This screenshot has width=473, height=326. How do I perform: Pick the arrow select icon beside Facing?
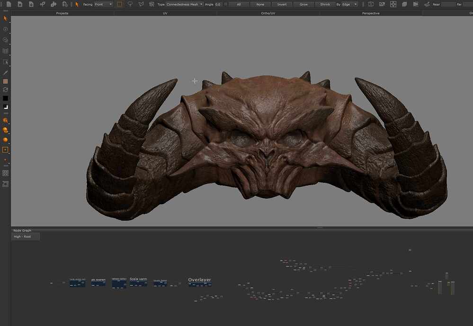[x=77, y=4]
